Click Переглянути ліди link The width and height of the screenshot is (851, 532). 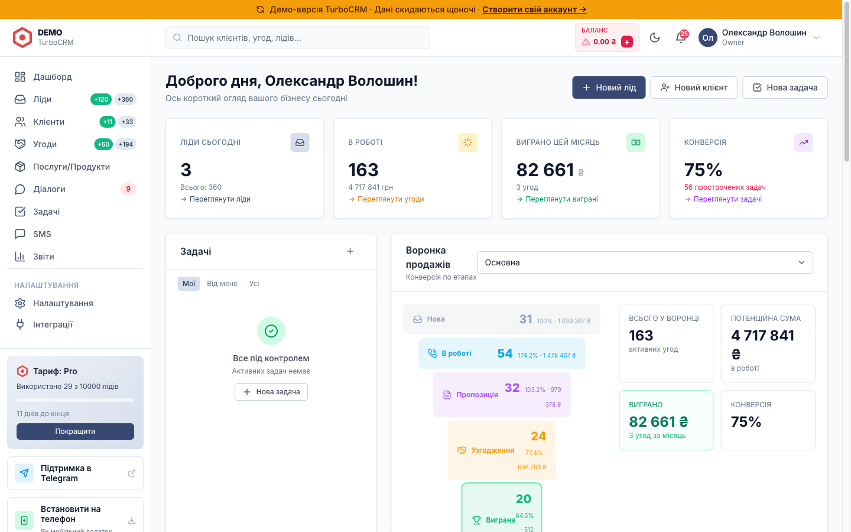[216, 199]
